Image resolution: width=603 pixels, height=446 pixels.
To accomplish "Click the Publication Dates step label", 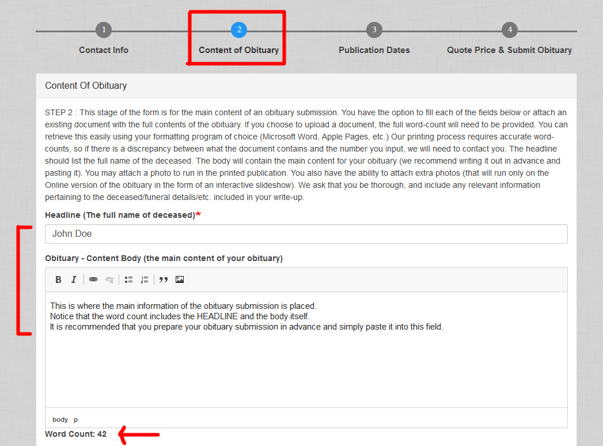I will point(374,50).
